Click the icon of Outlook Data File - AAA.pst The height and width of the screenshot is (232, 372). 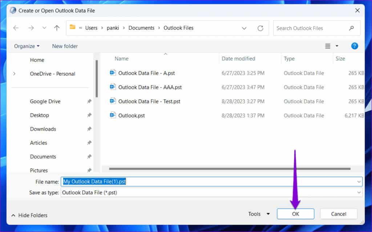[113, 87]
